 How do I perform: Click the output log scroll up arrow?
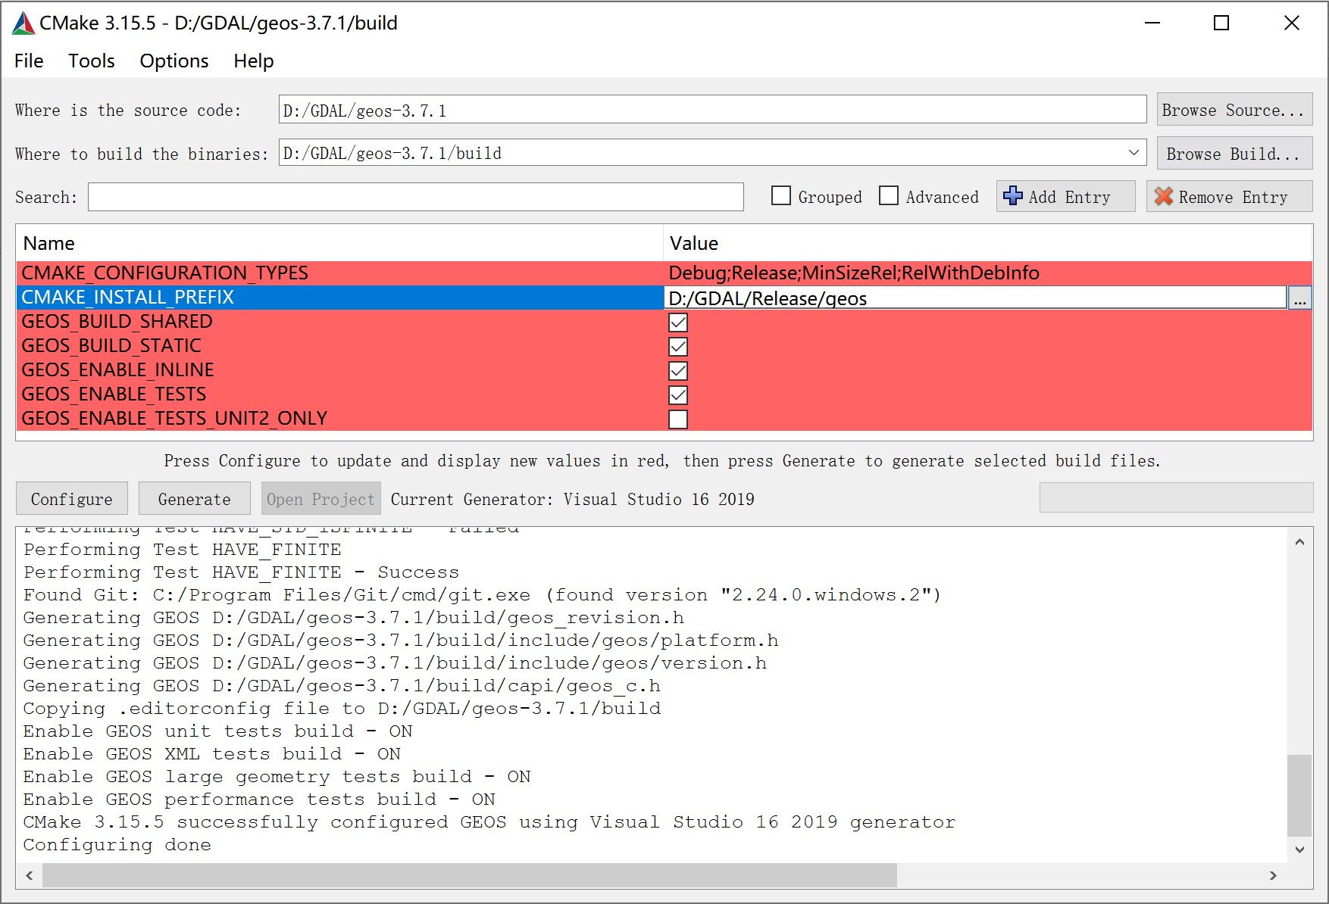coord(1299,541)
